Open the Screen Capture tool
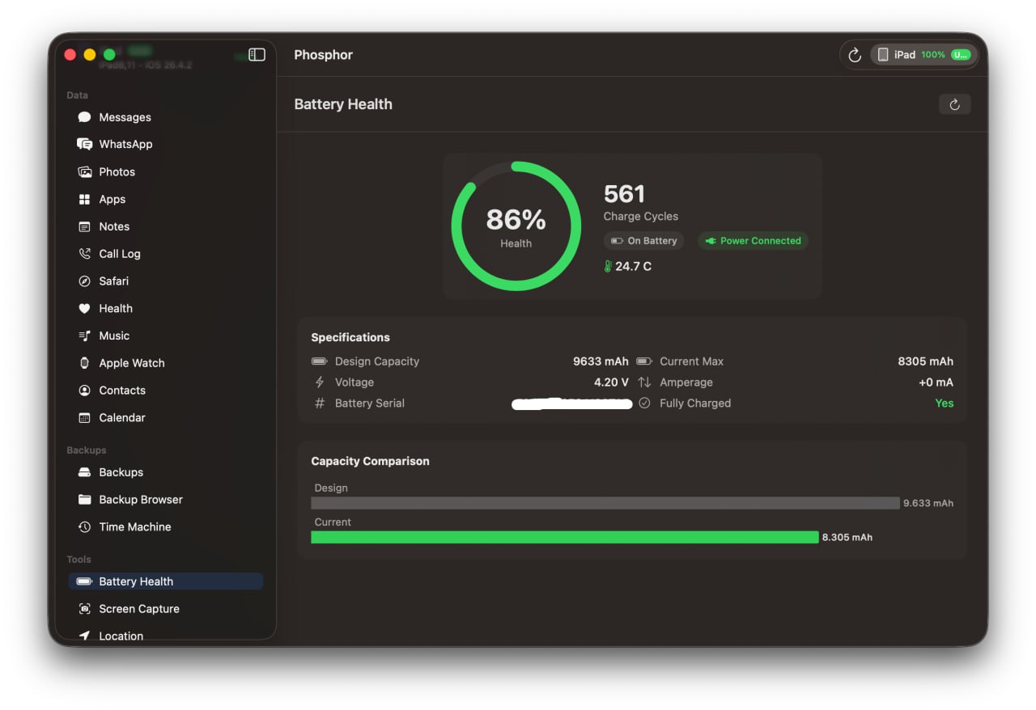This screenshot has height=710, width=1036. coord(165,609)
